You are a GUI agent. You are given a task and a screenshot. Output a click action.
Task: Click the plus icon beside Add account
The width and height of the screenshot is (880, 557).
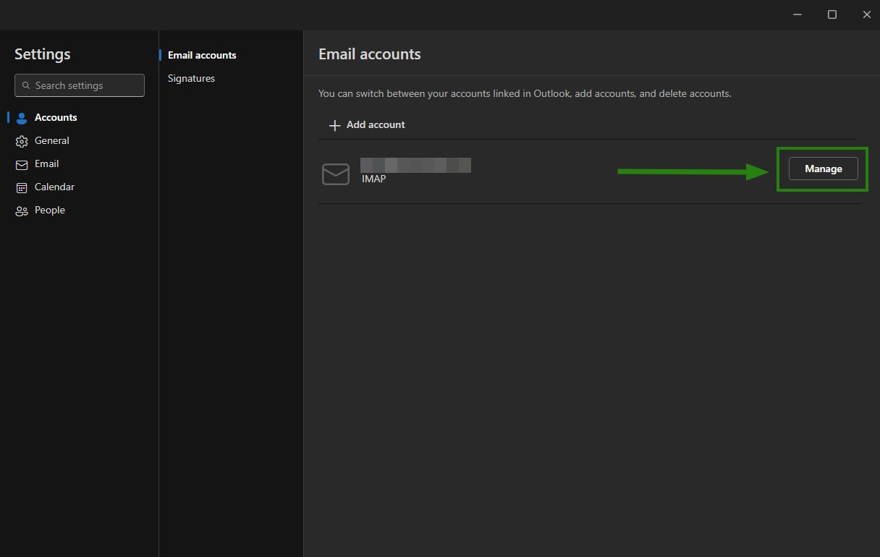click(x=334, y=125)
